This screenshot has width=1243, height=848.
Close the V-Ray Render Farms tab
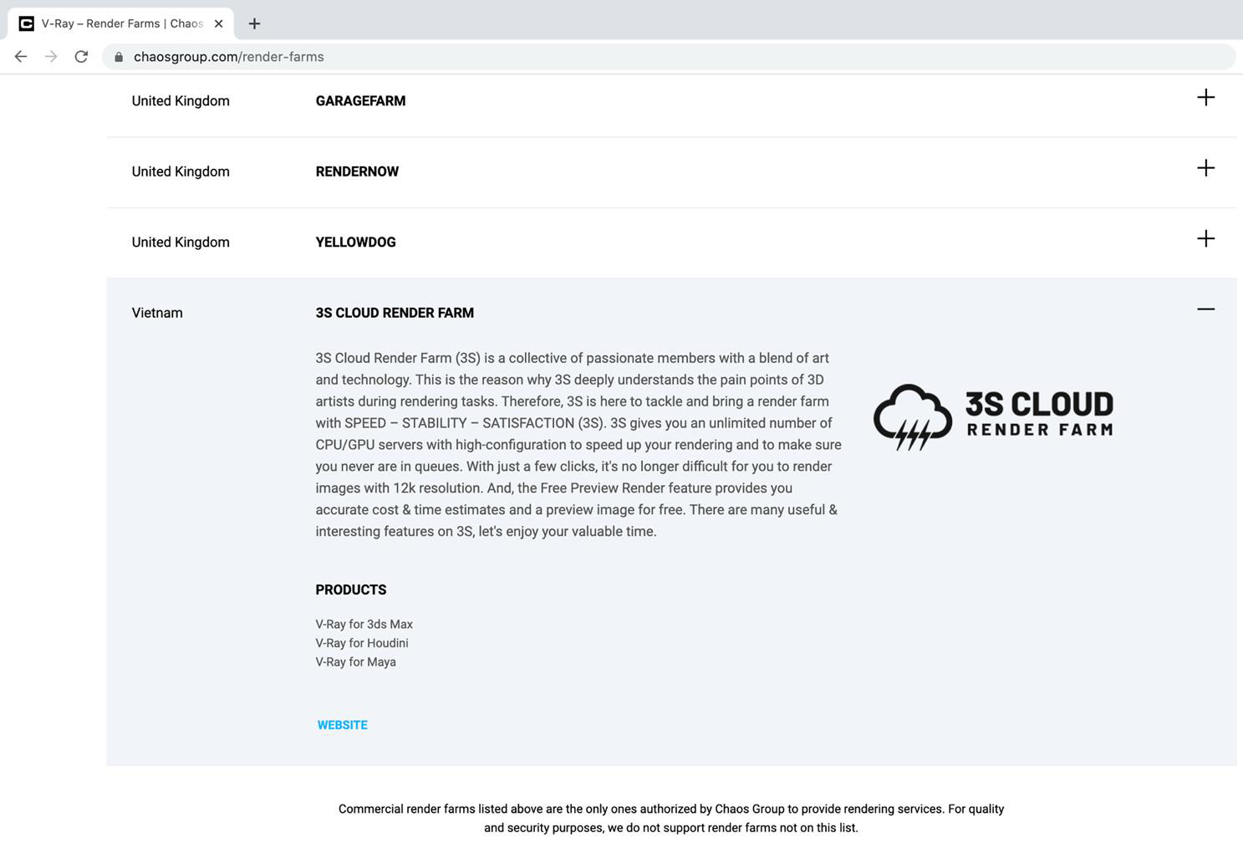pyautogui.click(x=218, y=23)
